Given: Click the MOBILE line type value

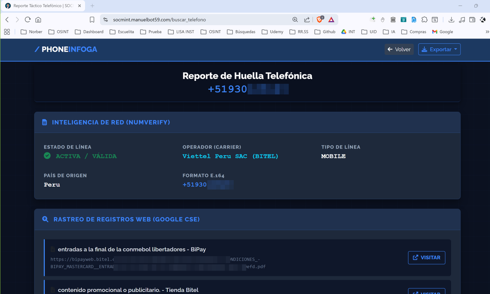Looking at the screenshot, I should [333, 156].
